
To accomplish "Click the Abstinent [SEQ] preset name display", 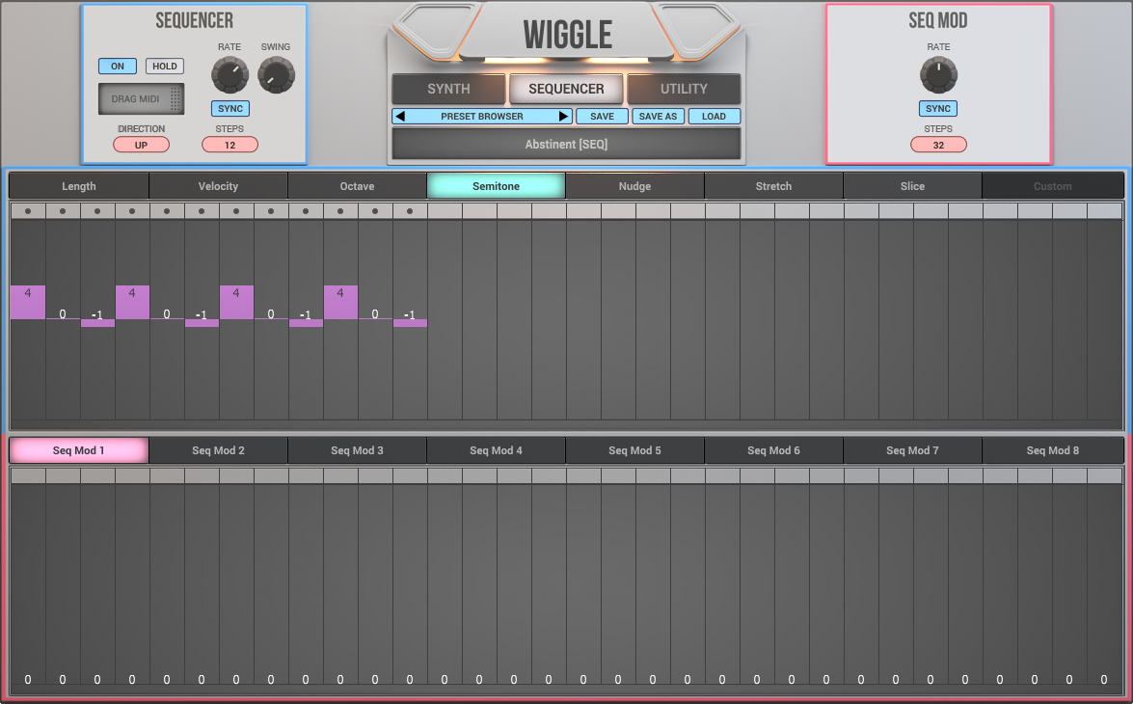I will click(x=566, y=144).
